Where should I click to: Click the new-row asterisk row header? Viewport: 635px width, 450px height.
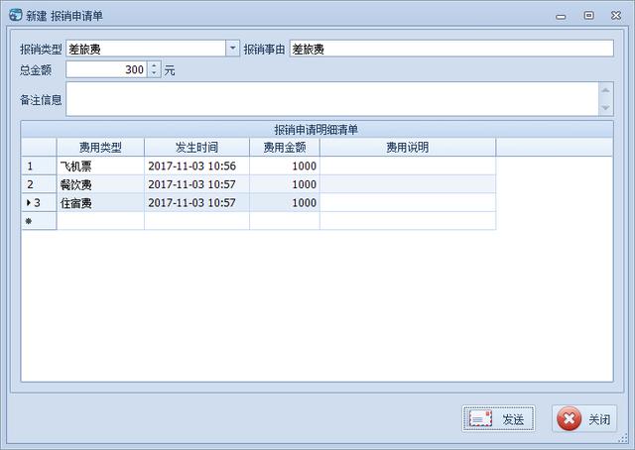[x=39, y=221]
